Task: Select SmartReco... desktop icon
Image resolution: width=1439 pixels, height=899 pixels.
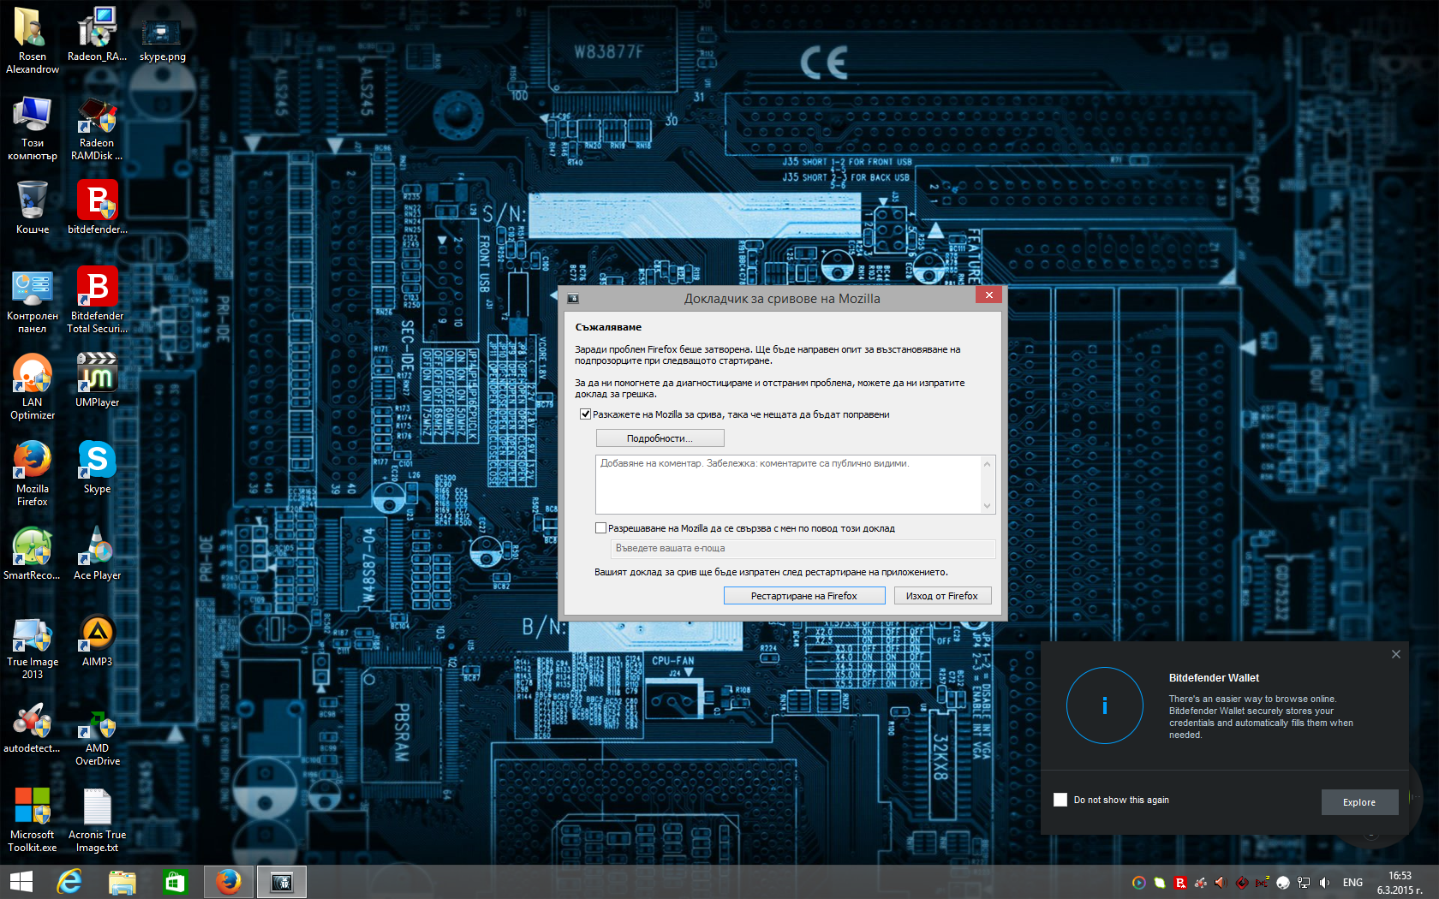Action: pyautogui.click(x=33, y=554)
